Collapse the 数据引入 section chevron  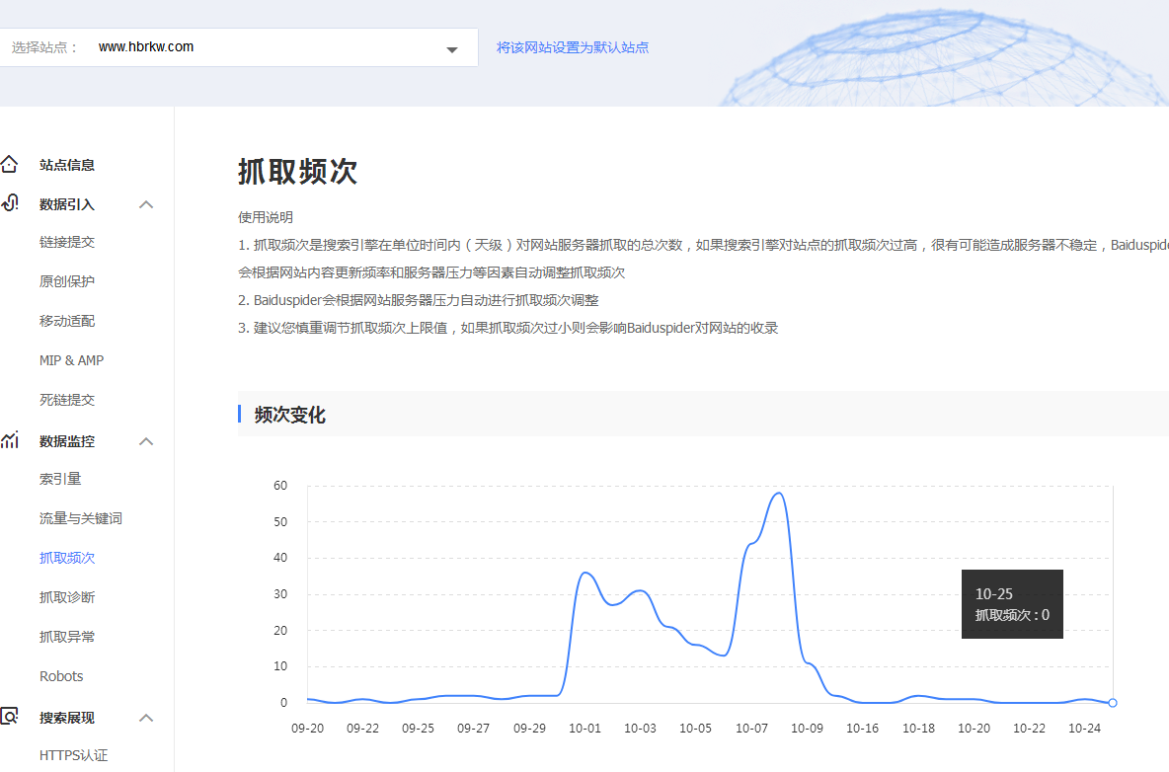146,204
